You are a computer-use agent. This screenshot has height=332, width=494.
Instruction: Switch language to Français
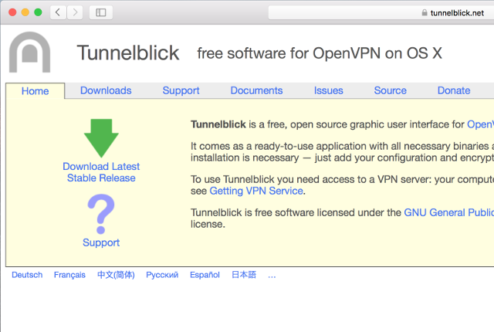point(69,275)
